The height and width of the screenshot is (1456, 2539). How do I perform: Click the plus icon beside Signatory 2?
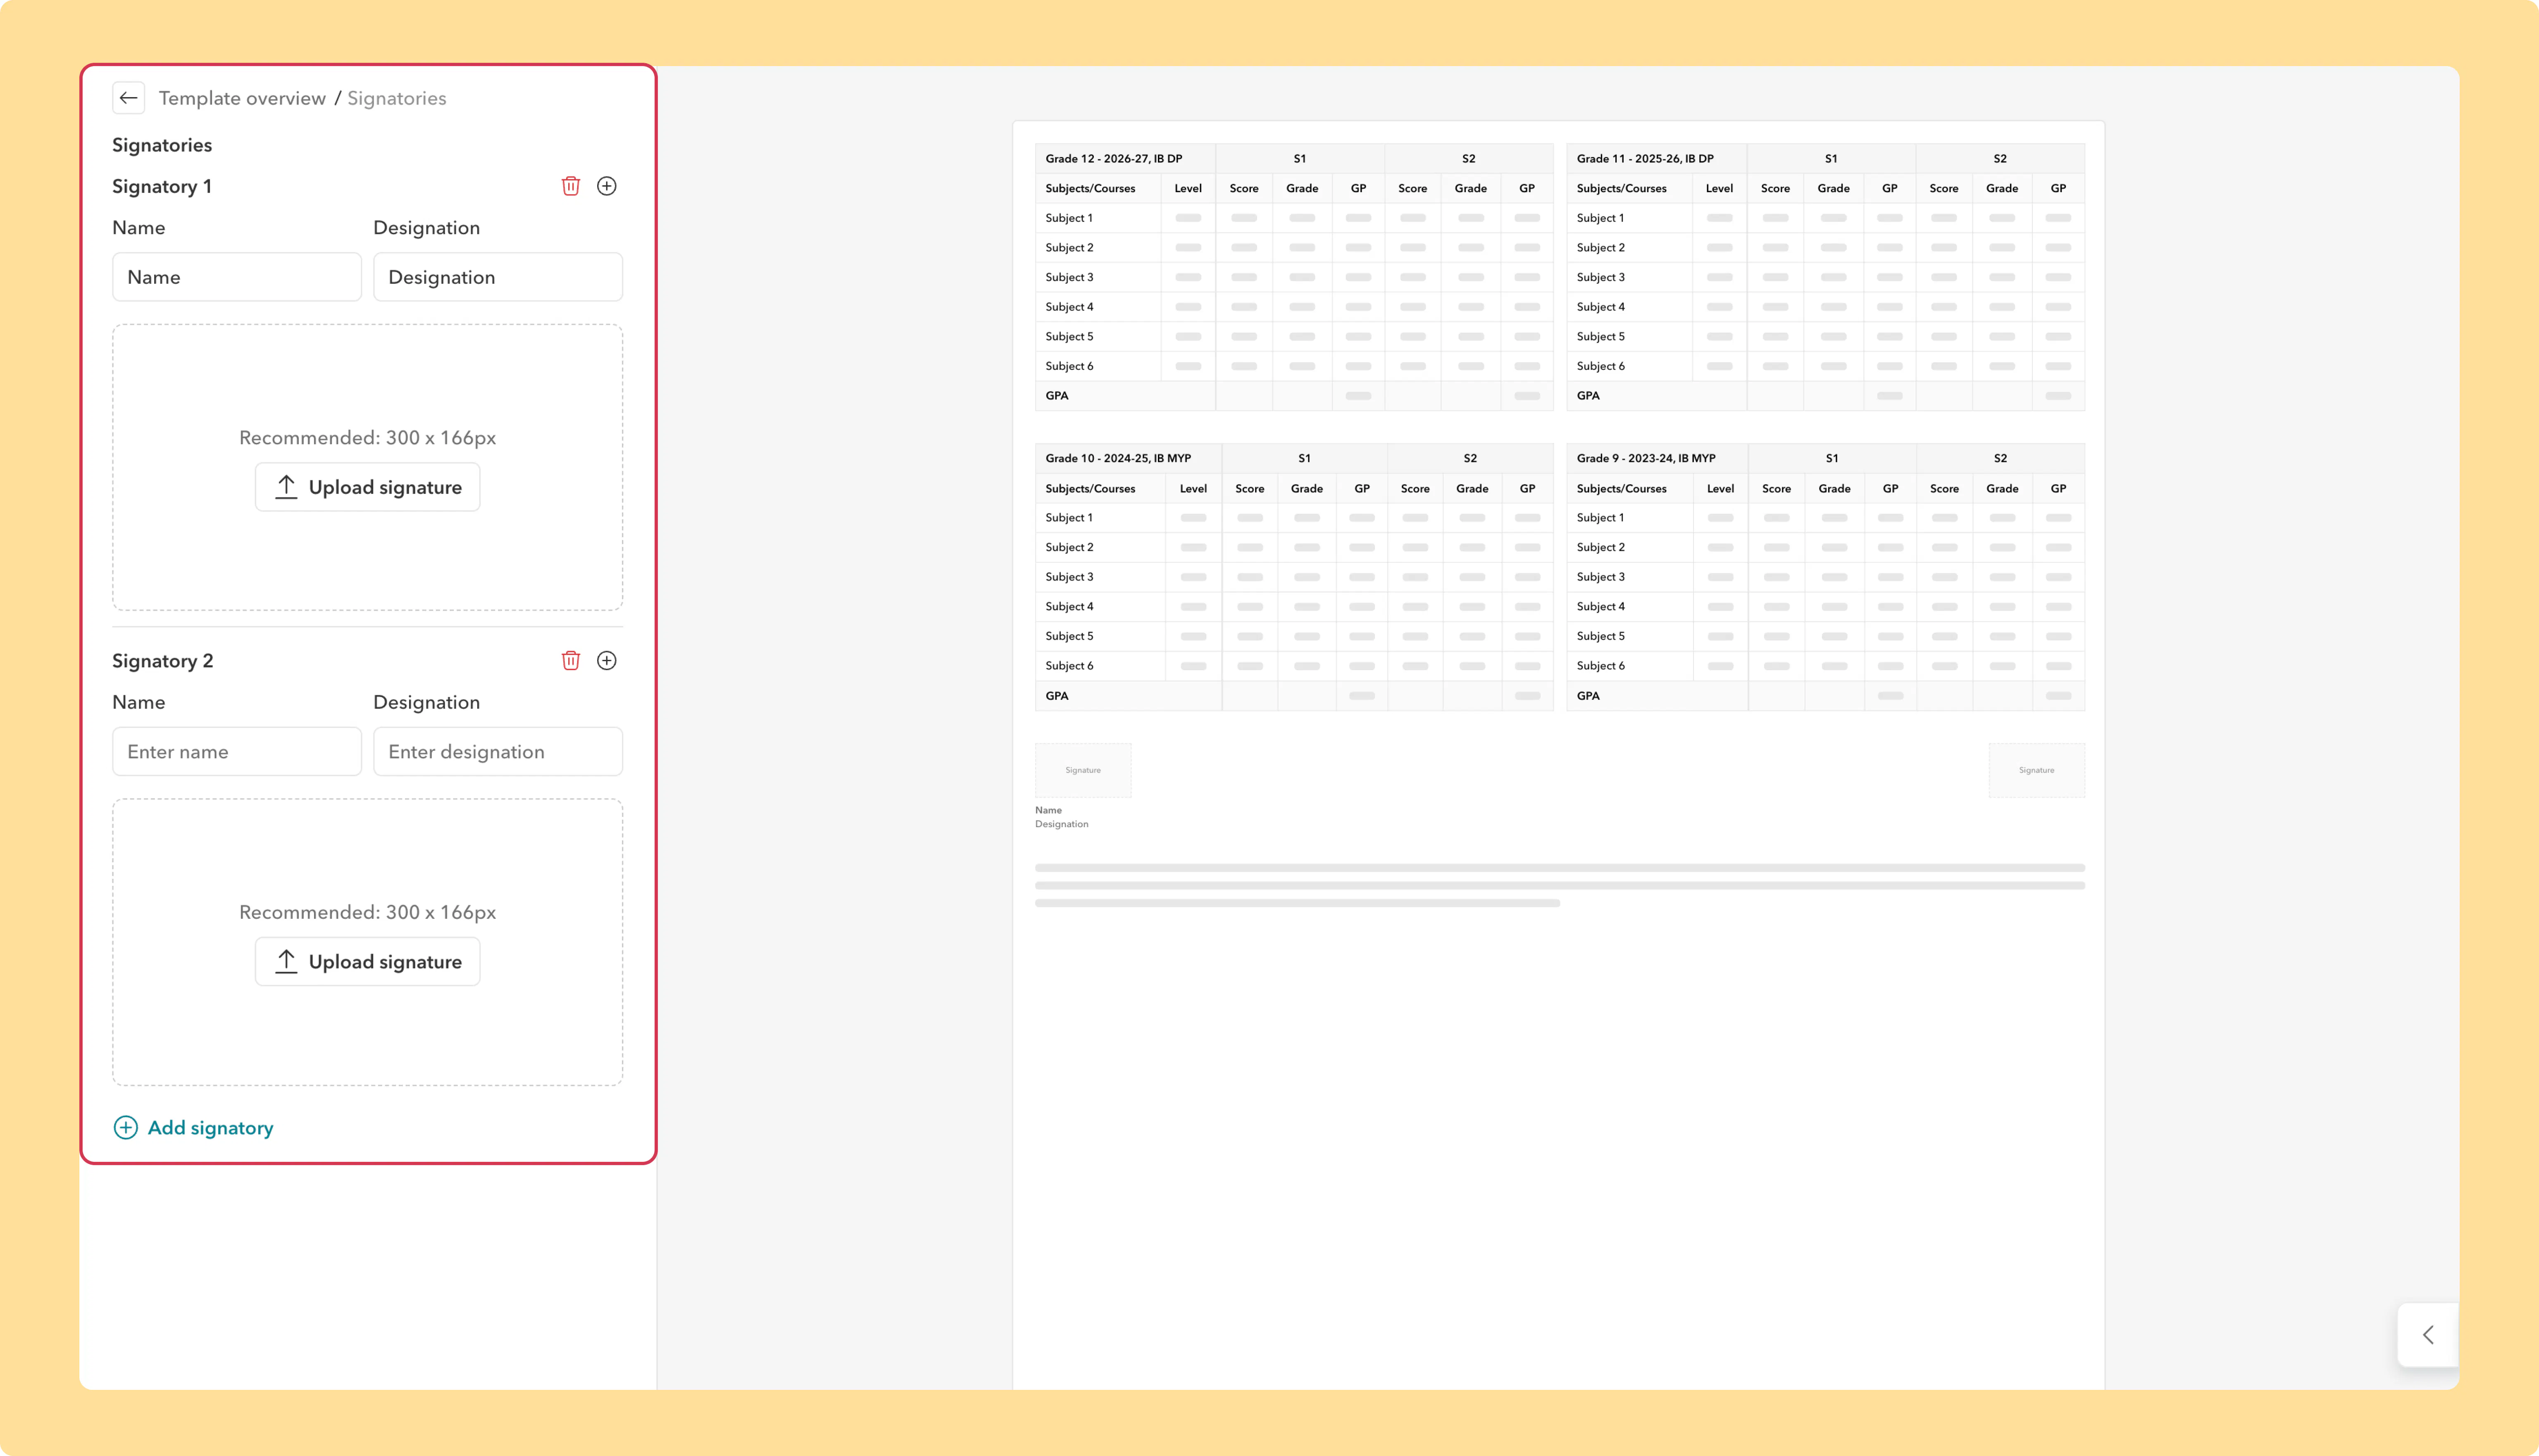tap(607, 660)
